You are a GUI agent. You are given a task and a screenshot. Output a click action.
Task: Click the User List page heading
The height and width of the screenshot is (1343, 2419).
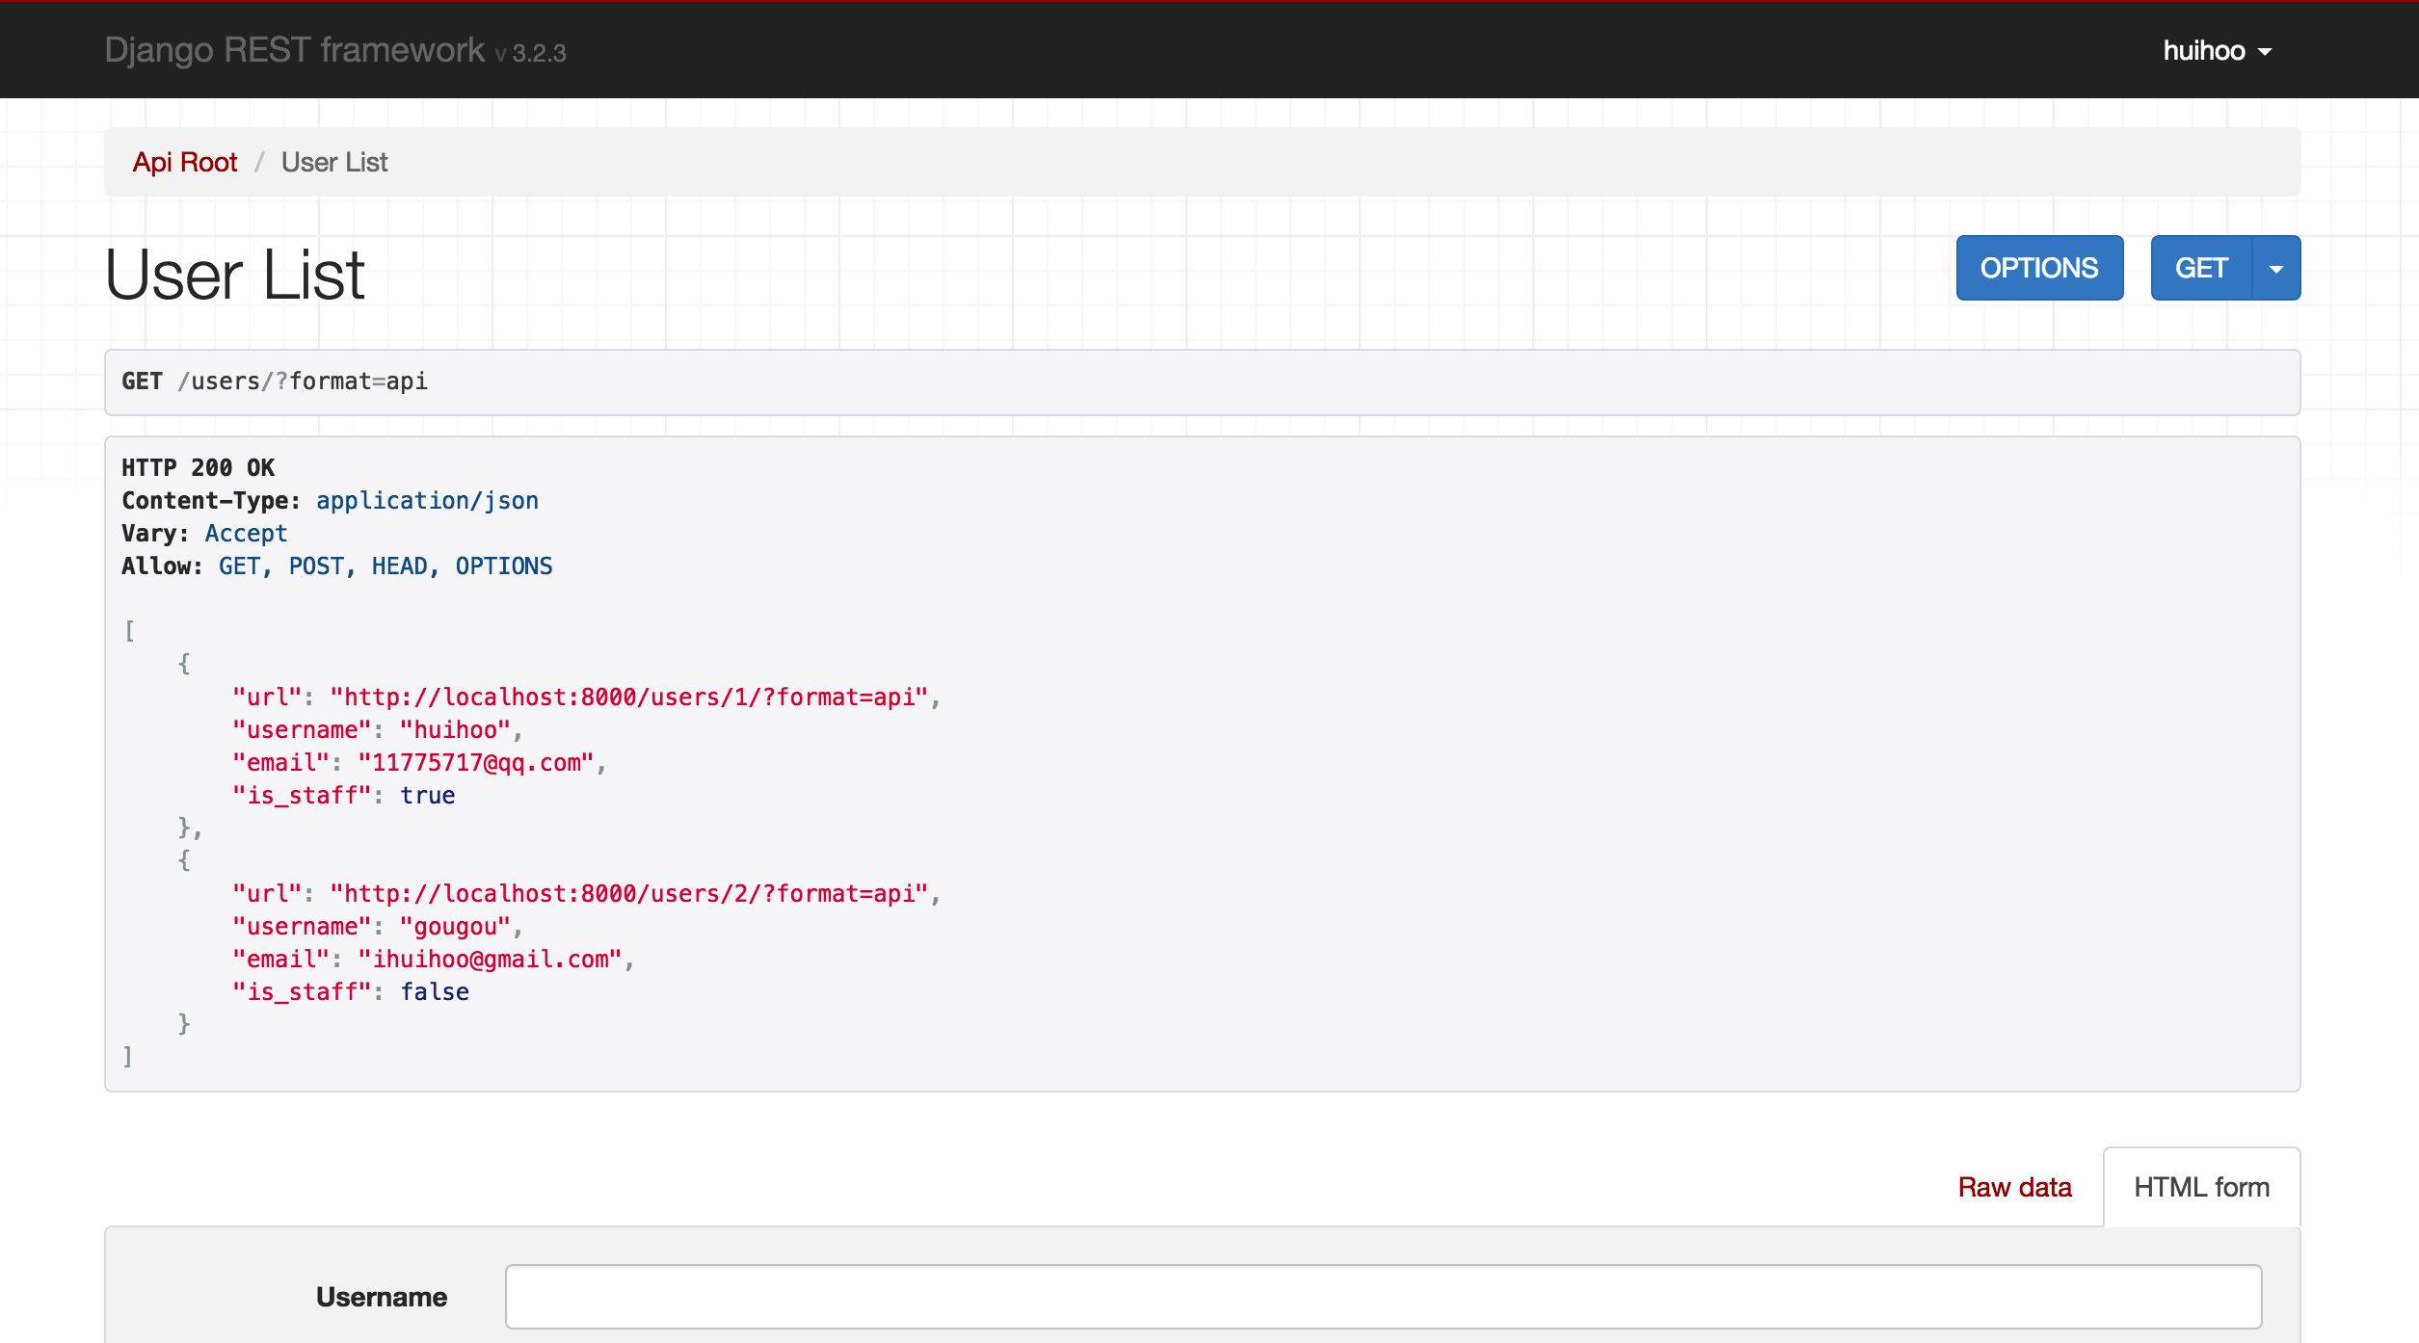point(234,275)
